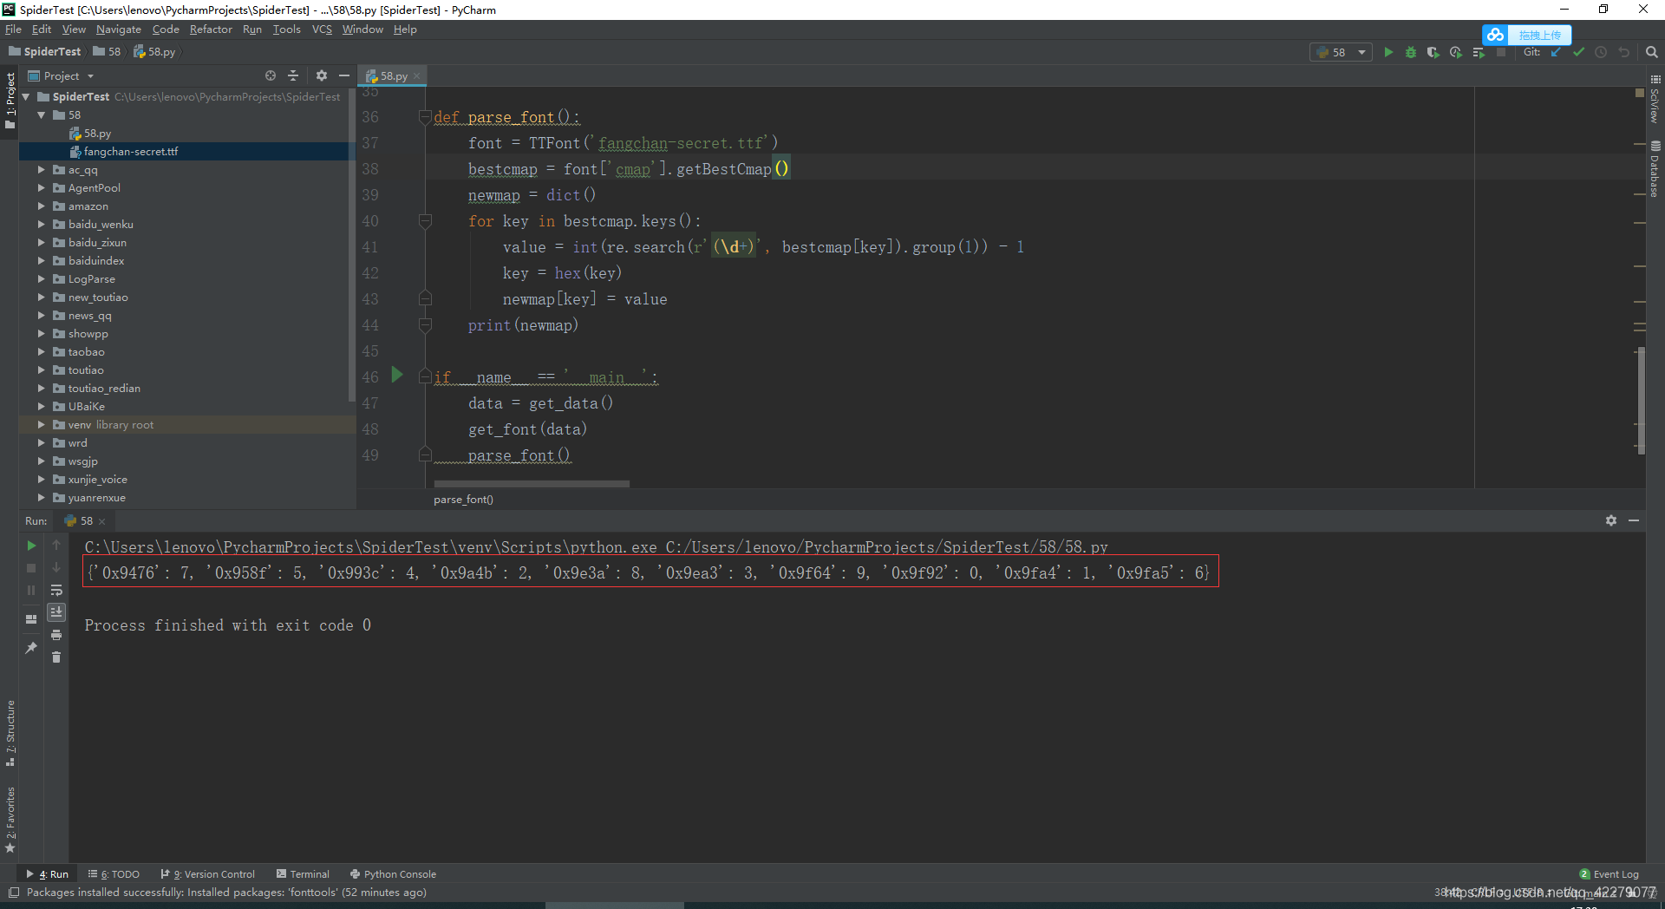Image resolution: width=1665 pixels, height=909 pixels.
Task: Toggle the Database side panel
Action: (x=1655, y=169)
